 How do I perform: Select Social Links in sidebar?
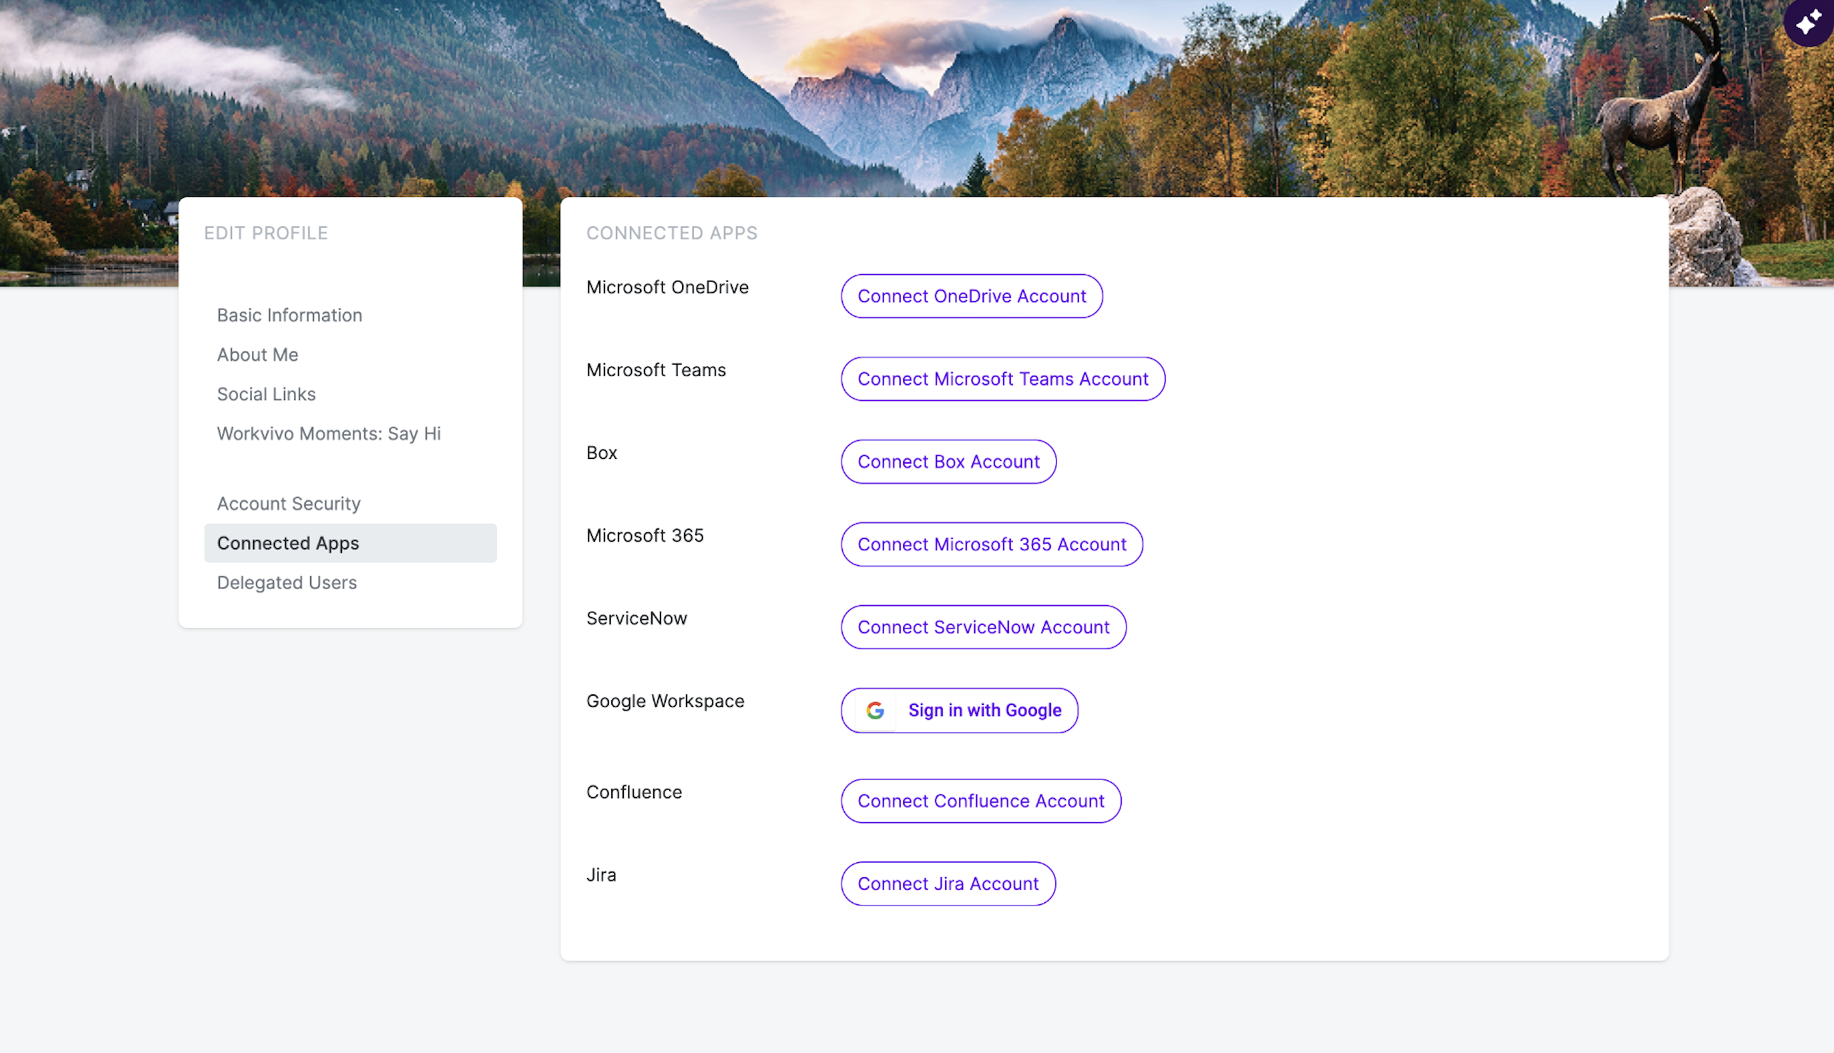(x=266, y=394)
